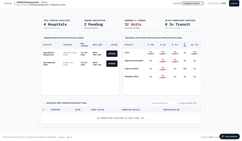242x141 pixels.
Task: Click Redington Clinic's 6u A+ PLT value
Action: coord(175,77)
